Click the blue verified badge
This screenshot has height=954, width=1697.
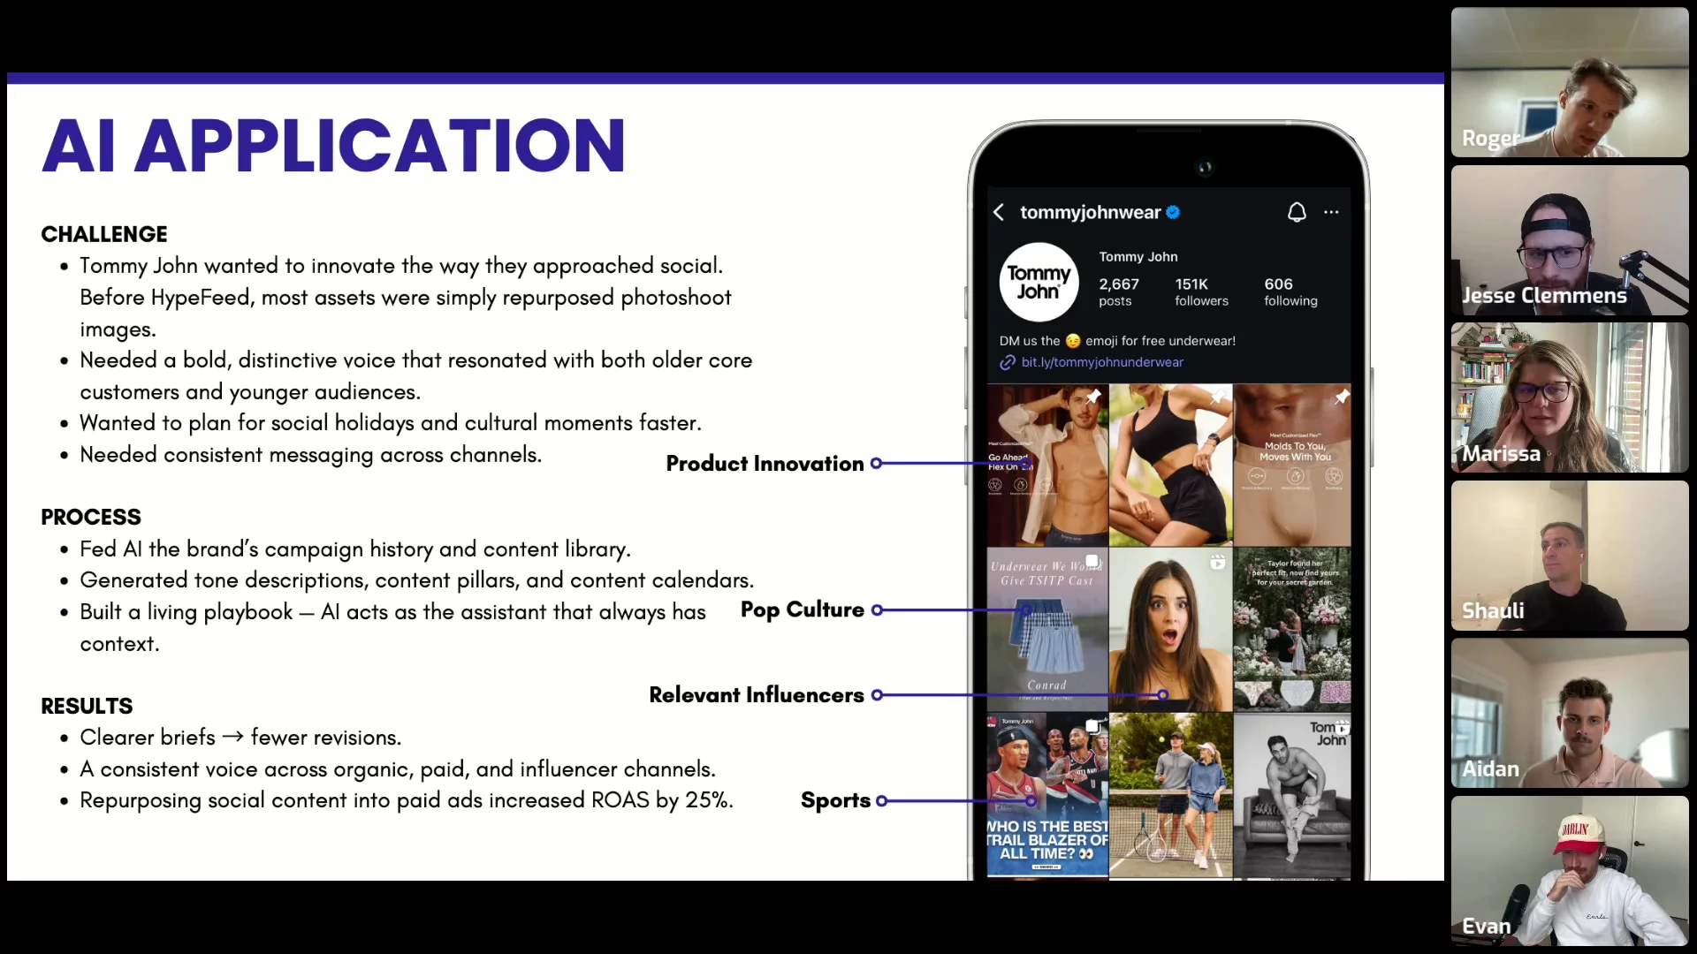click(x=1173, y=212)
